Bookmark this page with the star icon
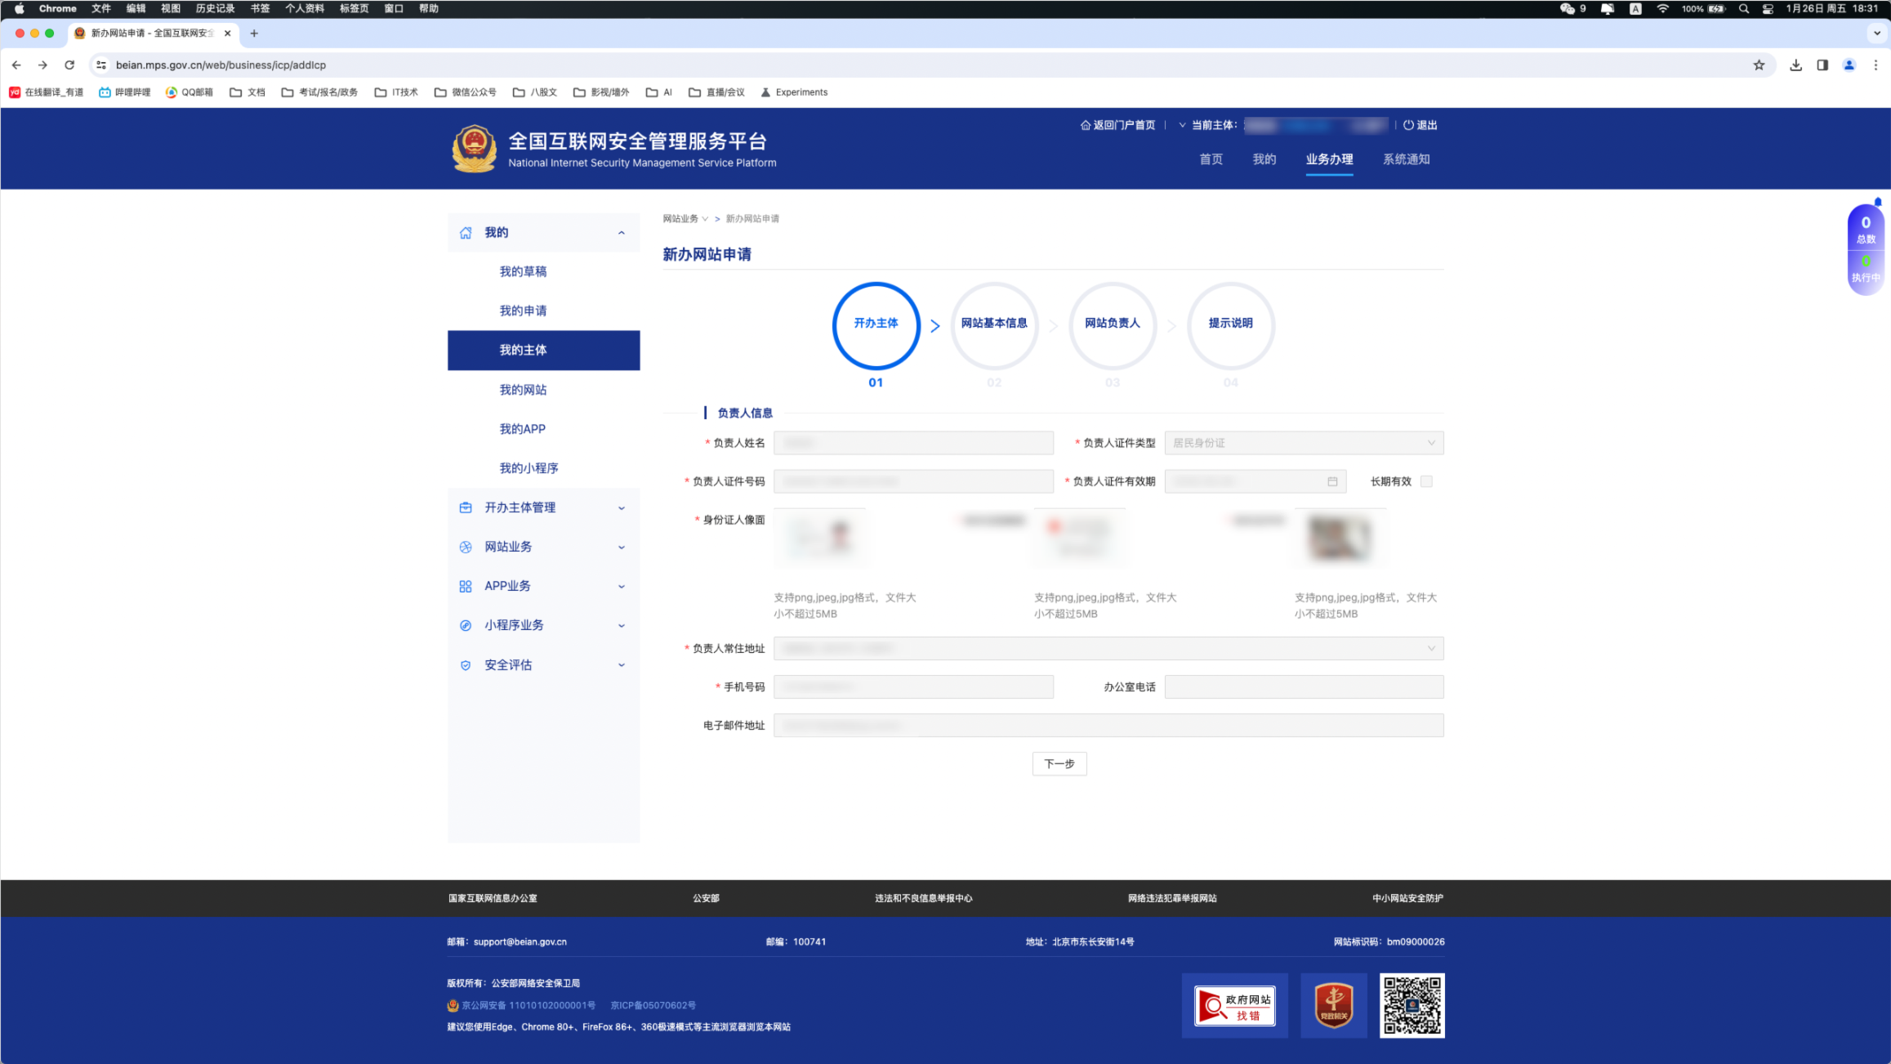Image resolution: width=1891 pixels, height=1064 pixels. [x=1759, y=65]
